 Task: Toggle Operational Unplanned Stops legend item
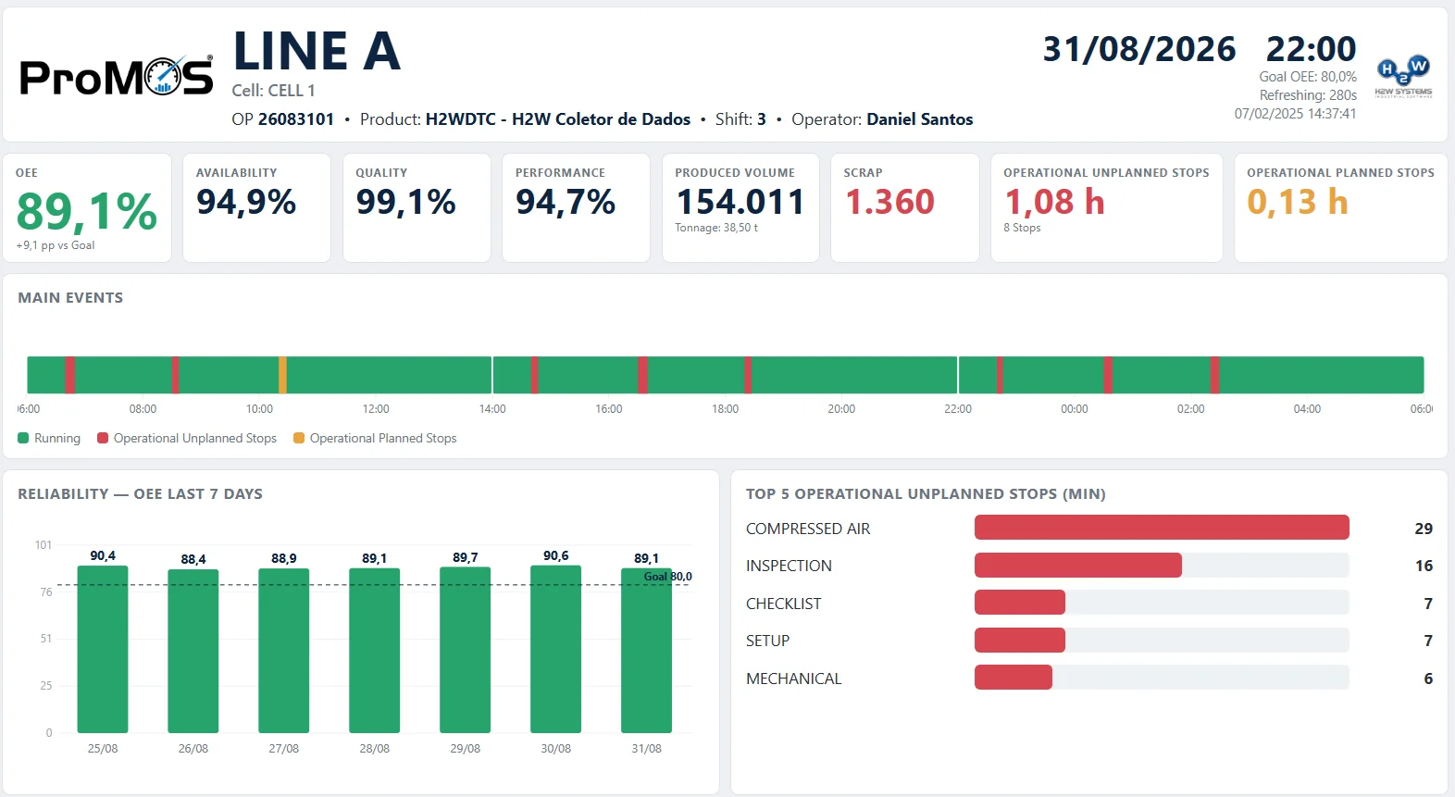click(187, 438)
